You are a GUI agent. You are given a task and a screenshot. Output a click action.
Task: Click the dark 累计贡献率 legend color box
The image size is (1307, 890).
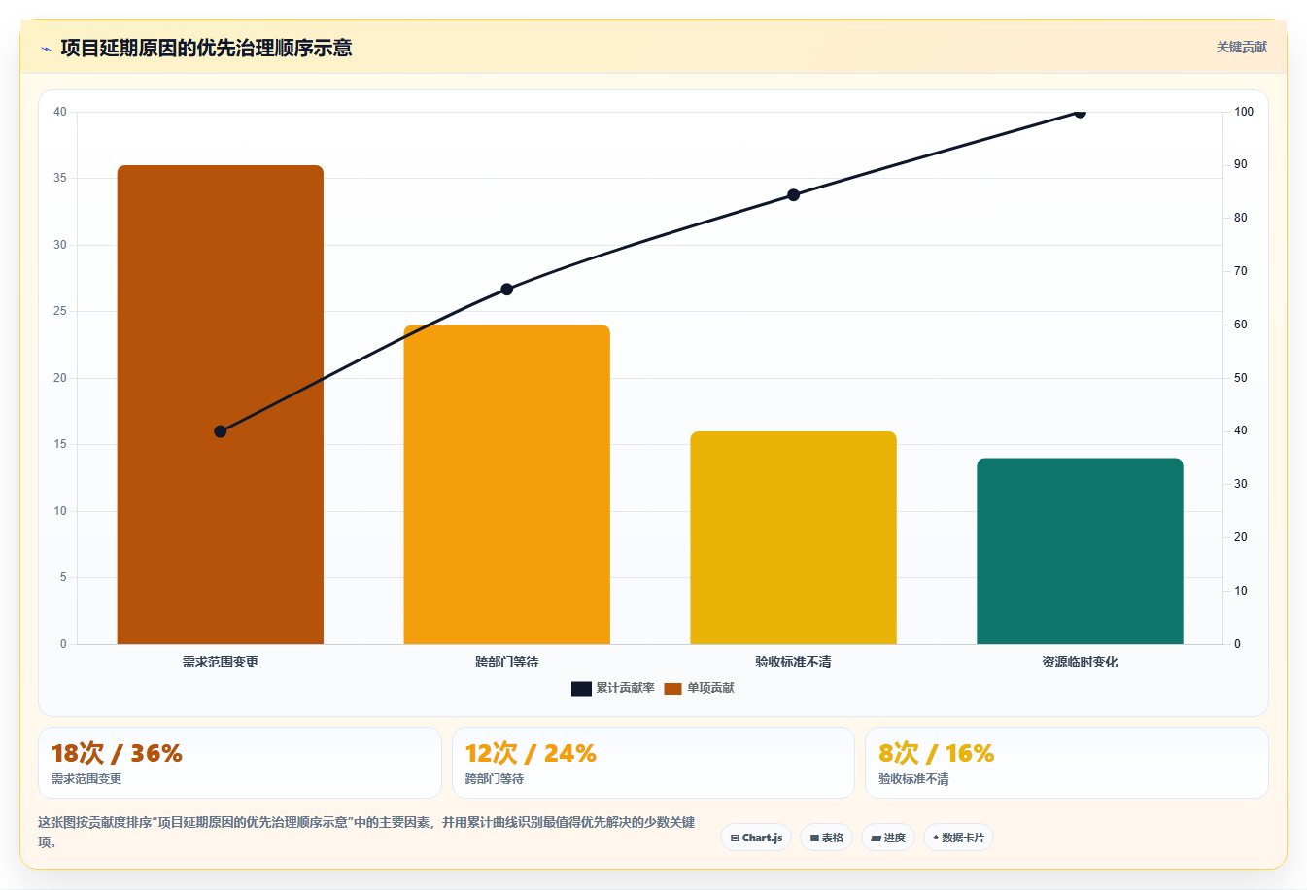(x=581, y=689)
